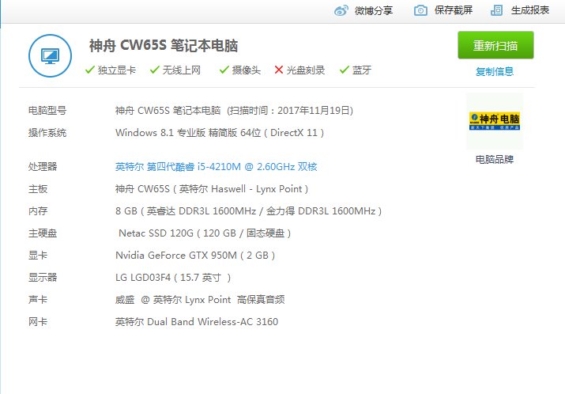Viewport: 565px width, 394px height.
Task: Click the 摄像头 feature label
Action: point(247,70)
